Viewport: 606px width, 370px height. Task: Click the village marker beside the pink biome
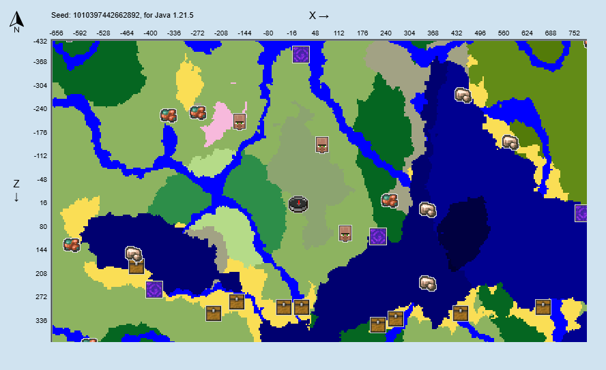240,121
